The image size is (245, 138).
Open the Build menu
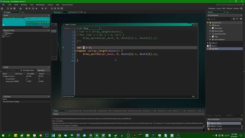coord(16,5)
